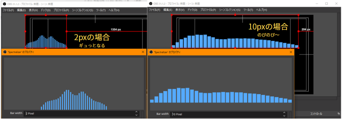Viewport: 342px width, 120px height.
Task: Click spectrum preview in left properties dialog
Action: 74,84
